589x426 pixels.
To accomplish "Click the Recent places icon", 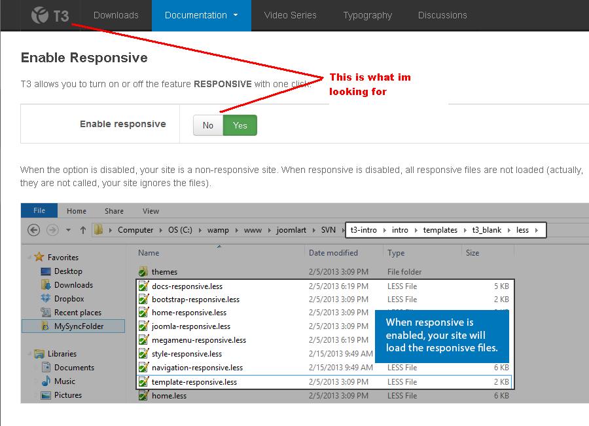I will click(x=45, y=313).
